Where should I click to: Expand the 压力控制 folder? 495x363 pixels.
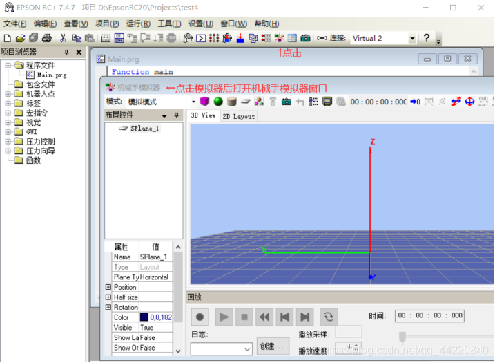pyautogui.click(x=8, y=141)
